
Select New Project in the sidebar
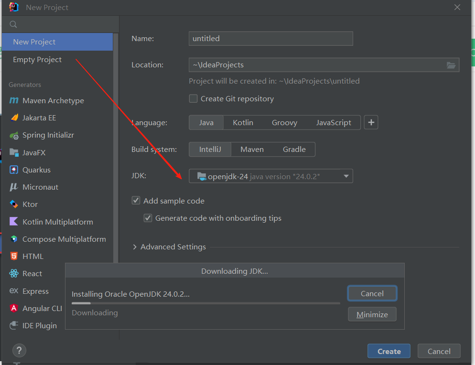click(x=57, y=42)
